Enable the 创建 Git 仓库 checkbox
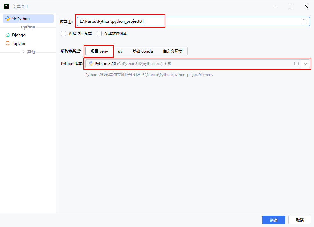 (x=64, y=33)
